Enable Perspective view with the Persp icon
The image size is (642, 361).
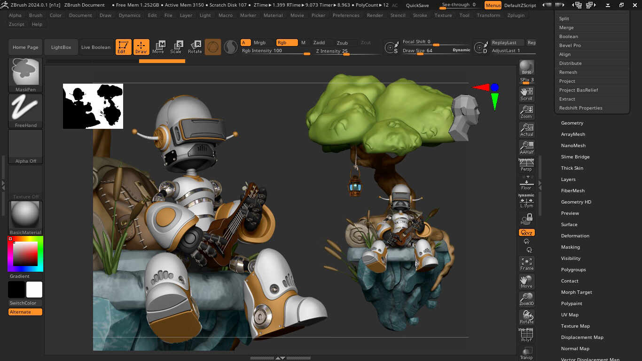pyautogui.click(x=526, y=163)
